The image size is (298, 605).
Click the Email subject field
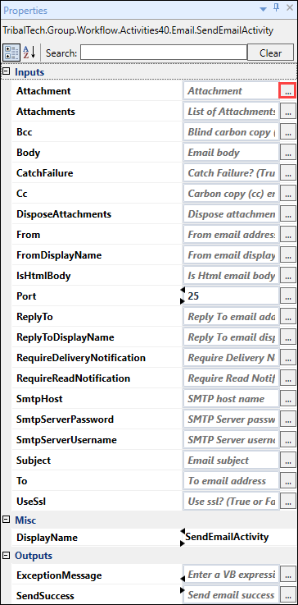[x=231, y=461]
